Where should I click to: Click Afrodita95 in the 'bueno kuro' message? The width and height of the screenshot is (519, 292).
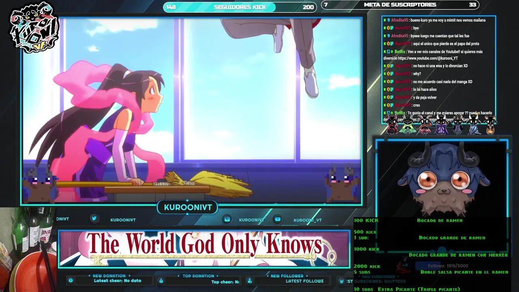pos(399,20)
